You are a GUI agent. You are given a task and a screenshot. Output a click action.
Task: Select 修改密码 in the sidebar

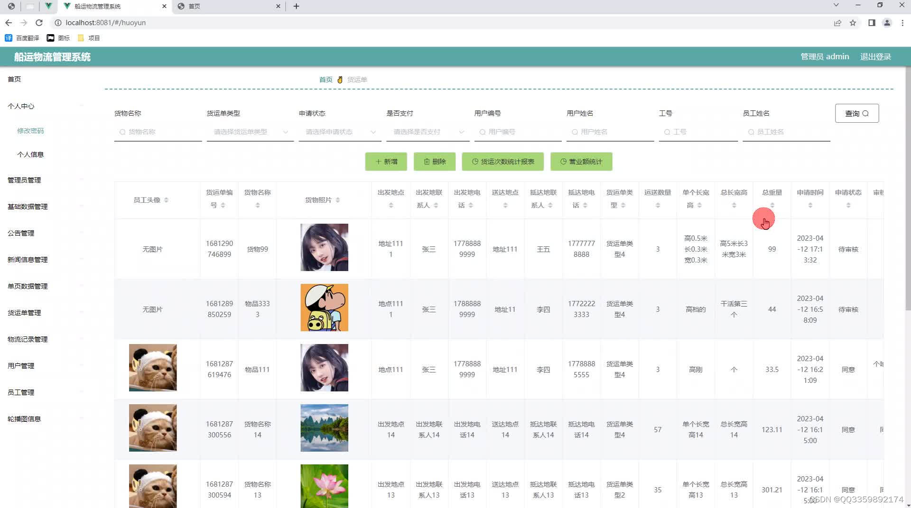tap(30, 131)
